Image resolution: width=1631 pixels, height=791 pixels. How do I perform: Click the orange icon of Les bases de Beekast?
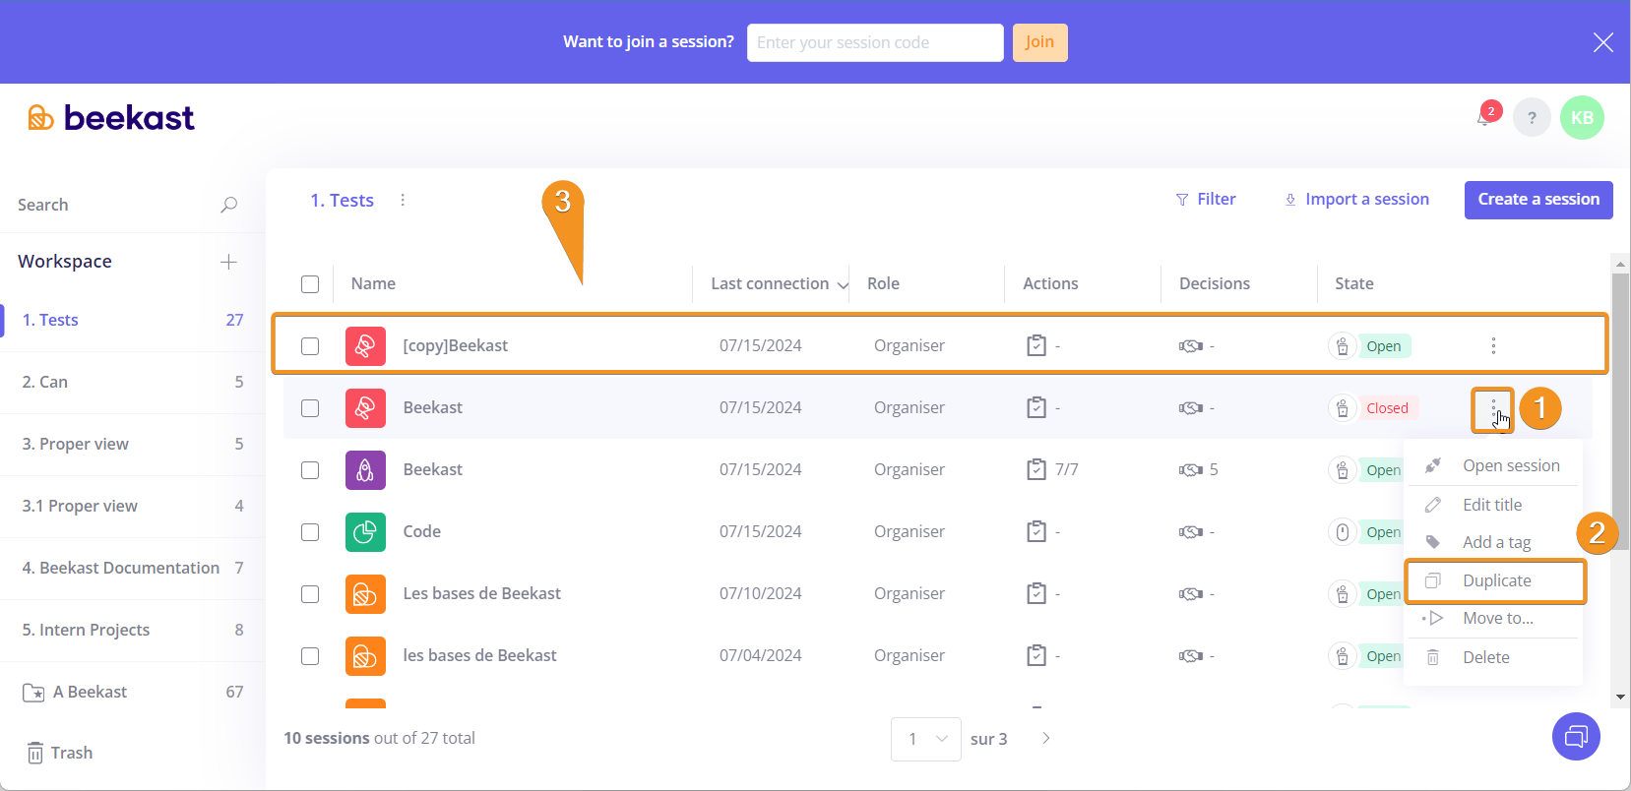365,593
